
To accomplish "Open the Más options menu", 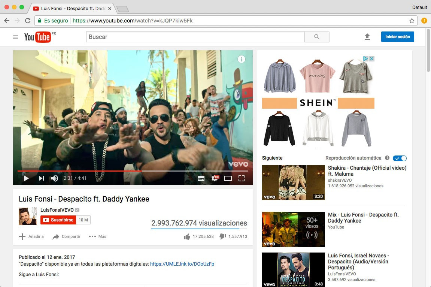I will (x=98, y=236).
